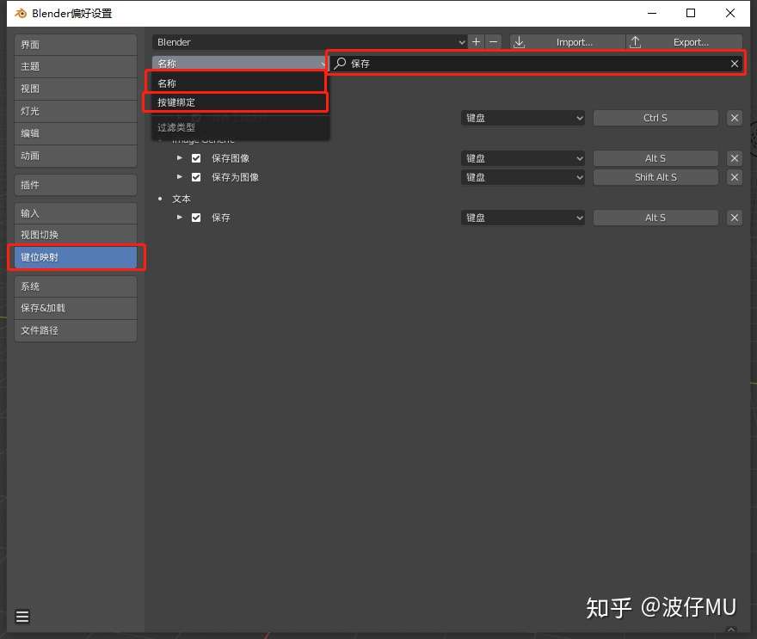The image size is (757, 639).
Task: Maximize the Blender preferences window
Action: coord(691,13)
